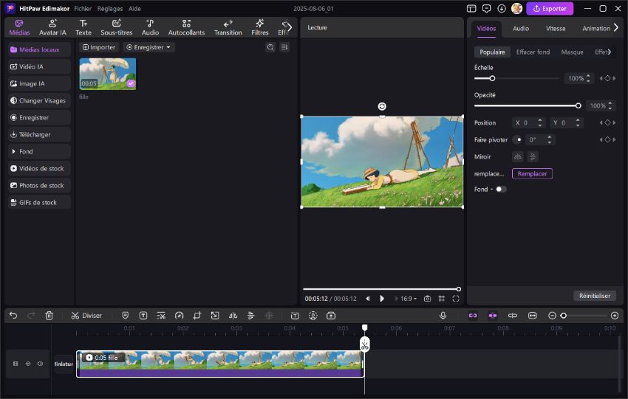Open Vidéos de stock in the sidebar

[x=39, y=168]
